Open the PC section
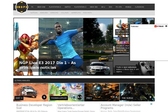 point(32,7)
